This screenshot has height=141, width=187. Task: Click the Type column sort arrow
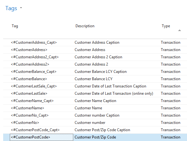[x=179, y=30]
